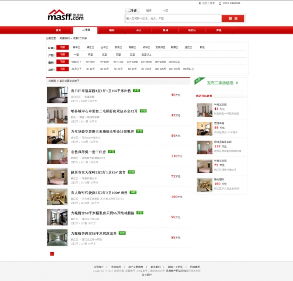Viewport: 293px width, 281px height.
Task: Open 资讯 in the red navigation bar
Action: coord(165,30)
